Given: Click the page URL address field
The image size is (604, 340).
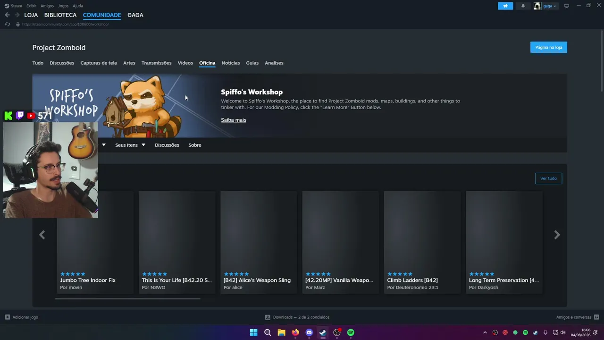Looking at the screenshot, I should coord(65,24).
